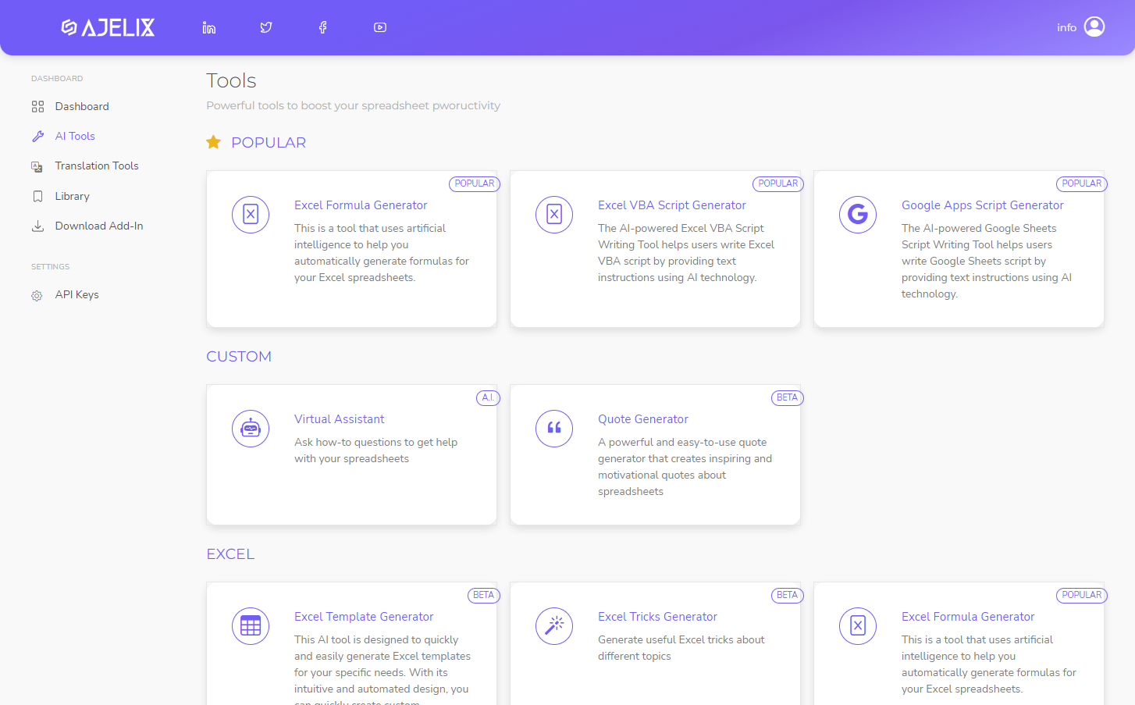The width and height of the screenshot is (1135, 705).
Task: Open API Keys under Settings
Action: point(76,294)
